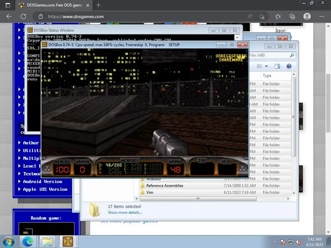
Task: Open the Multiplayer sidebar menu item
Action: (x=32, y=158)
